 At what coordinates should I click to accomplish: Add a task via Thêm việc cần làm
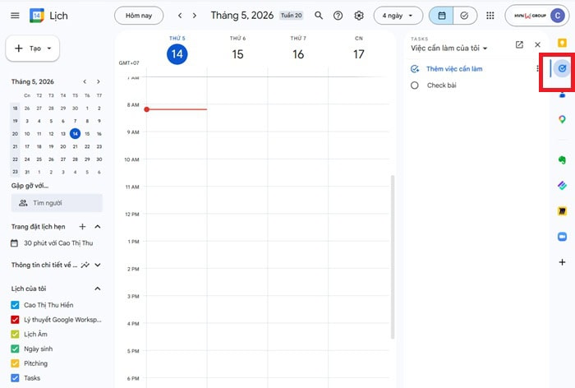coord(454,69)
